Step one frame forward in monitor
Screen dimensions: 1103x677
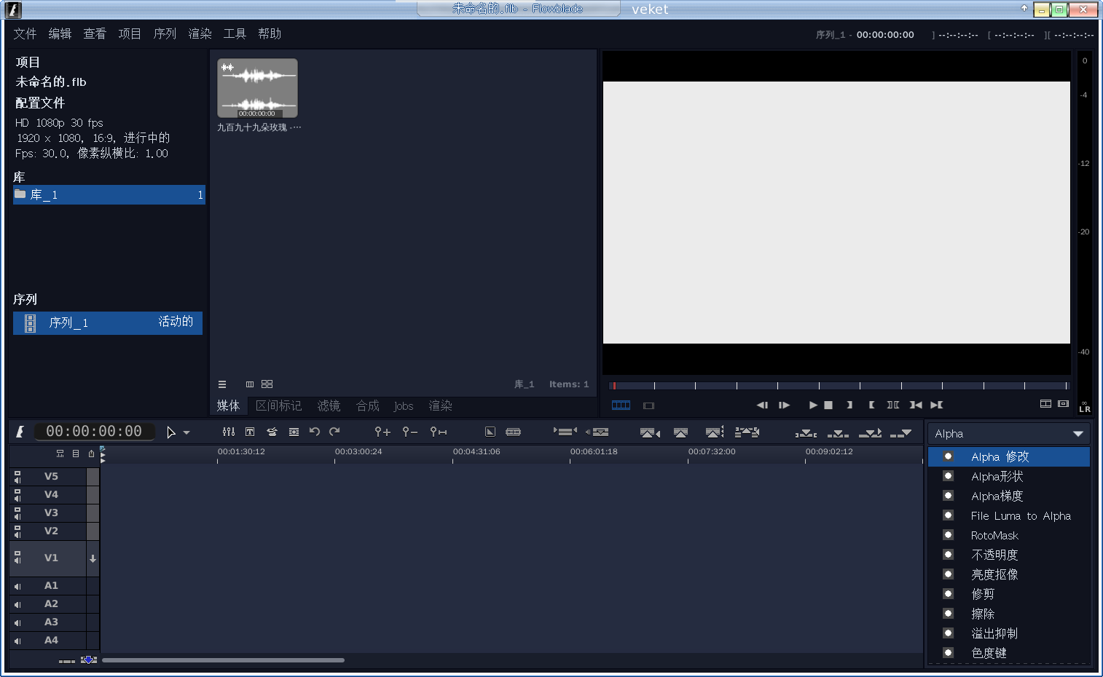pos(784,405)
